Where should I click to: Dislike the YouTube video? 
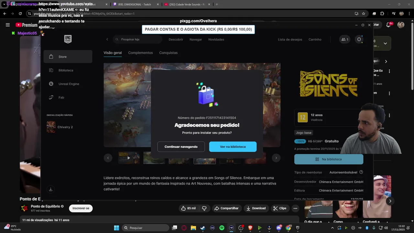[x=204, y=208]
